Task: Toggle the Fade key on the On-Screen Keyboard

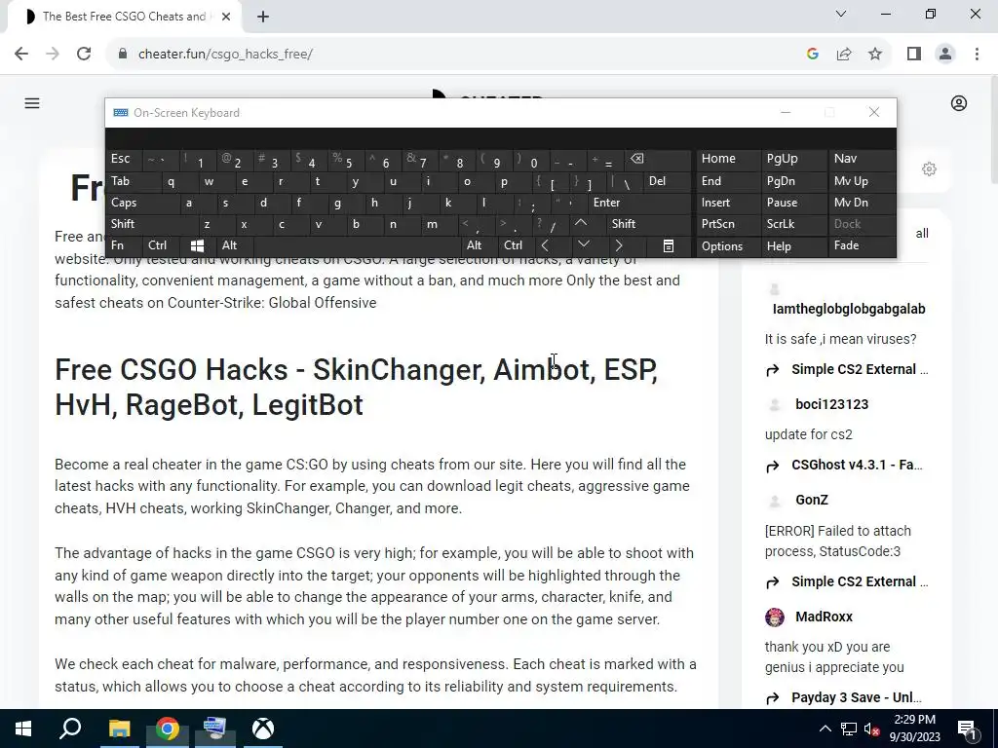Action: (x=862, y=245)
